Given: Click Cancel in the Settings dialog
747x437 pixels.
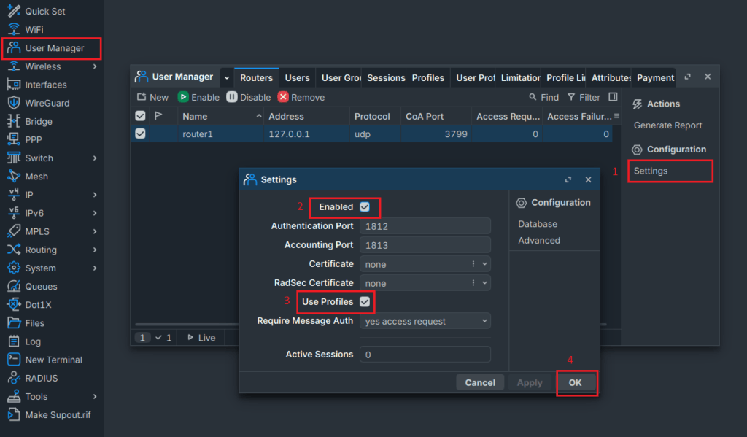Looking at the screenshot, I should point(480,383).
